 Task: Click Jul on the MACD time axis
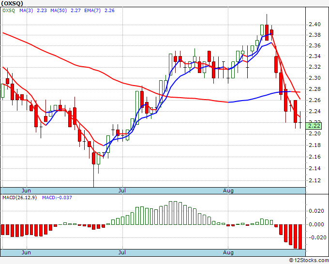(122, 252)
